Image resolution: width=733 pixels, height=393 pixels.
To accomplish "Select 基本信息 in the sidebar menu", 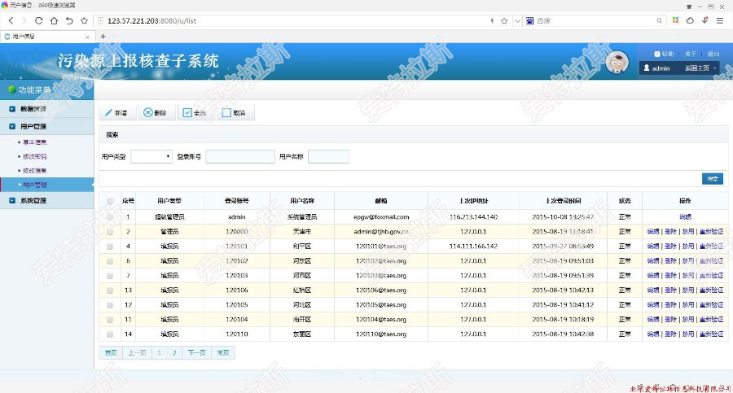I will coord(35,142).
